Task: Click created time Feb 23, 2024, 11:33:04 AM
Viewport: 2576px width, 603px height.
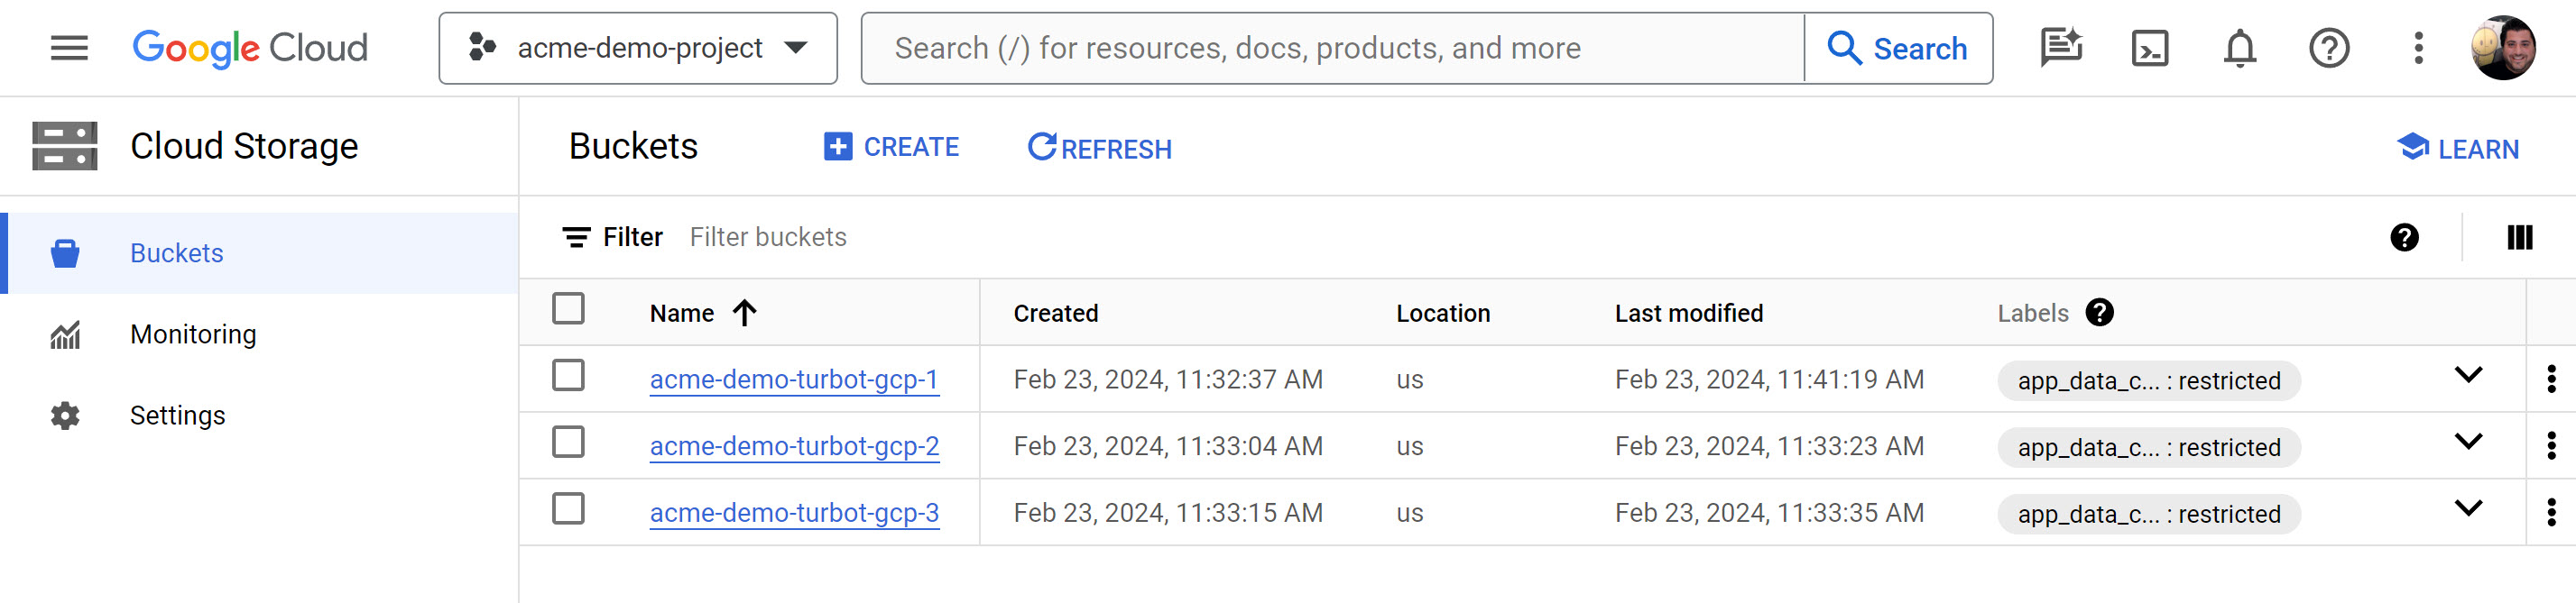Action: (1167, 446)
